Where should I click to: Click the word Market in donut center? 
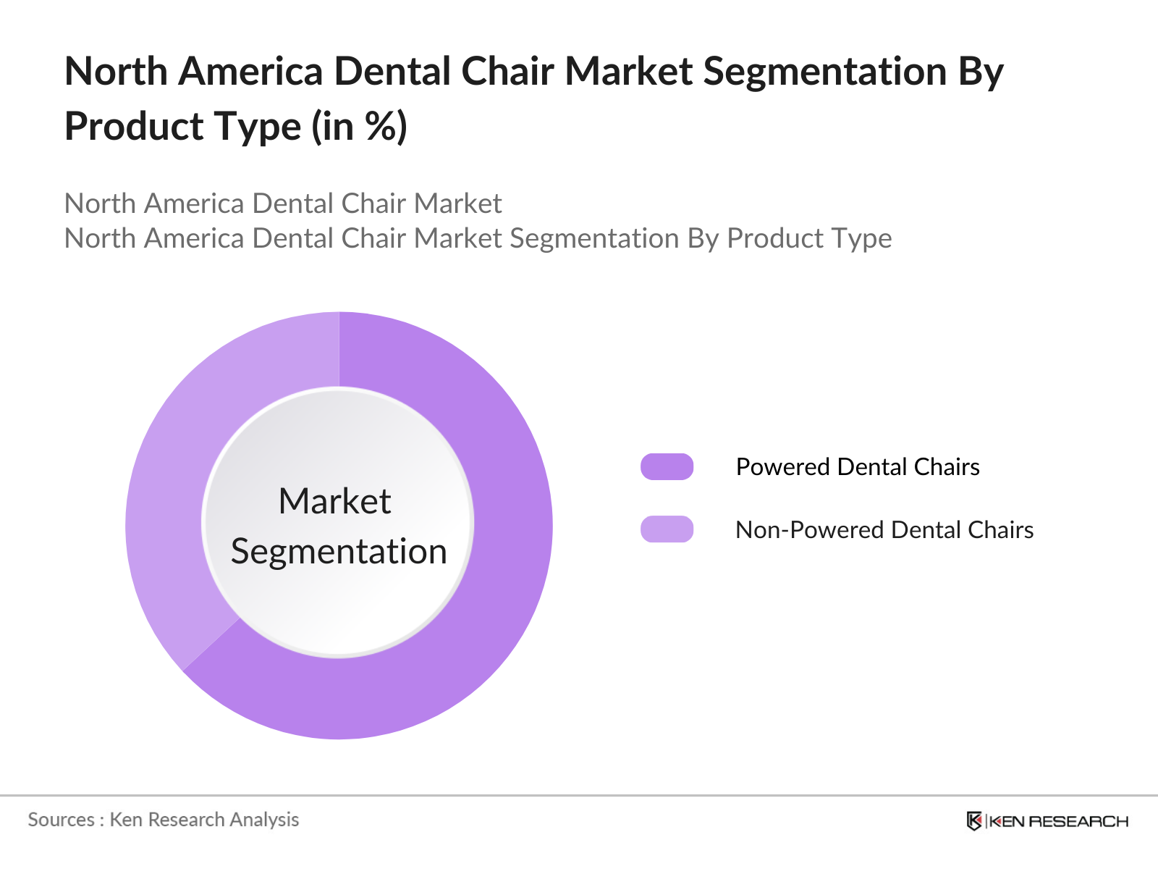334,501
